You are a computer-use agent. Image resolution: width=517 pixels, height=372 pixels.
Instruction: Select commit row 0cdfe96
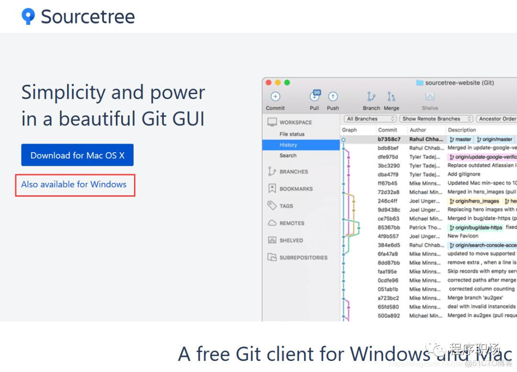(428, 281)
